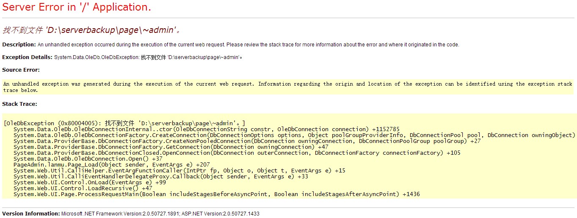Click the PageAdmin.lanmu.Page_Load stack line
Viewport: 577px width, 218px height.
point(111,164)
